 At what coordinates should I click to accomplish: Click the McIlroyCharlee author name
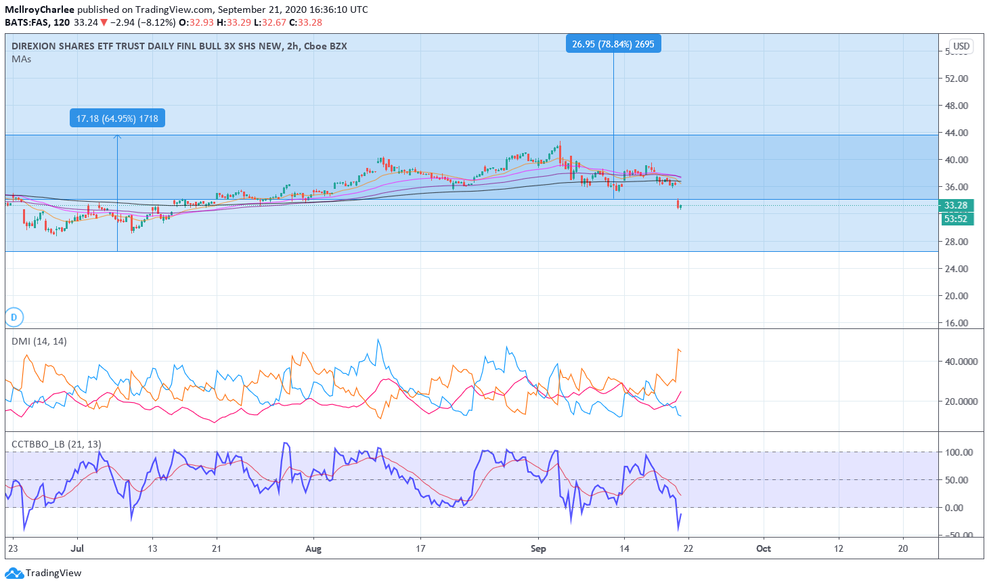[39, 9]
